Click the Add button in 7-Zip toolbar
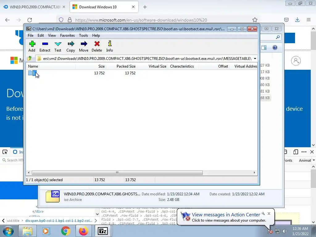Screen dimensions: 316x237 tap(32, 46)
